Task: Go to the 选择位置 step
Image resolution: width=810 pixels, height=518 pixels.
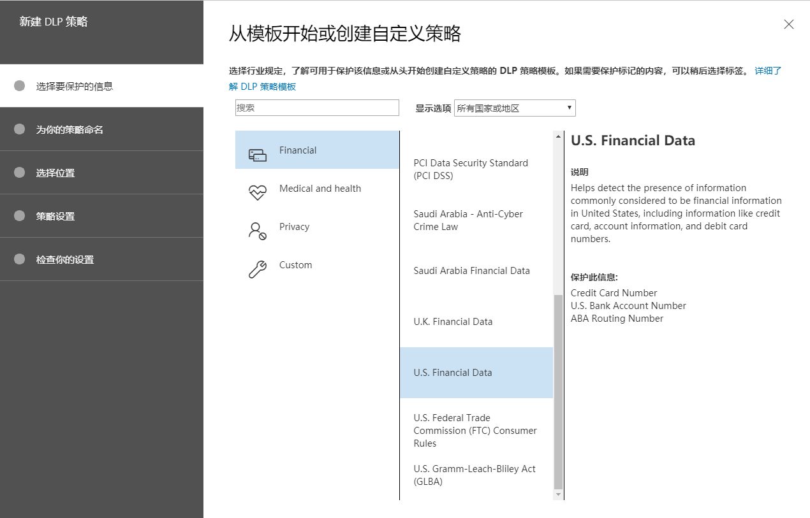Action: pos(101,173)
